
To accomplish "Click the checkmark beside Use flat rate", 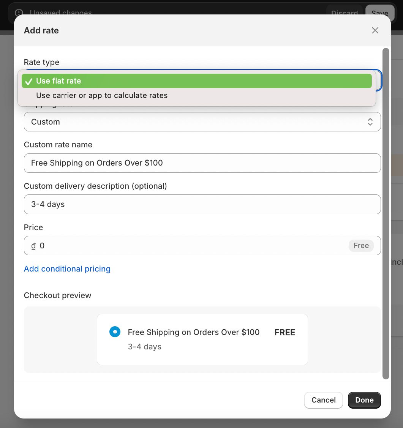I will click(28, 81).
